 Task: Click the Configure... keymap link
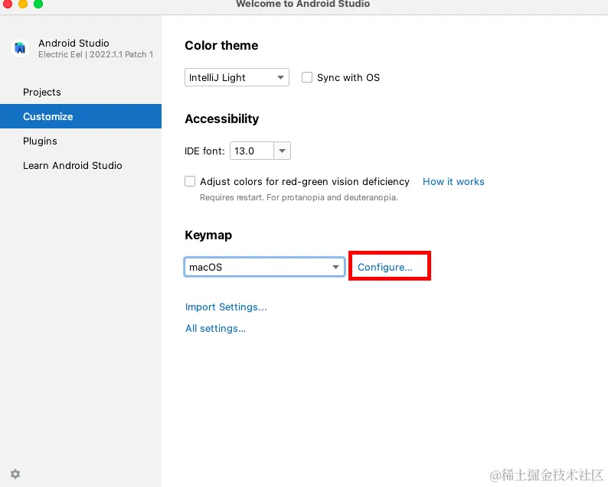point(384,267)
